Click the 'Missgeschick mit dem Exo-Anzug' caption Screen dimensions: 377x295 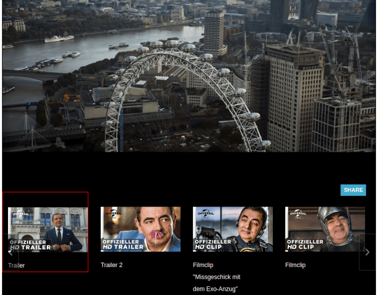[x=217, y=283]
